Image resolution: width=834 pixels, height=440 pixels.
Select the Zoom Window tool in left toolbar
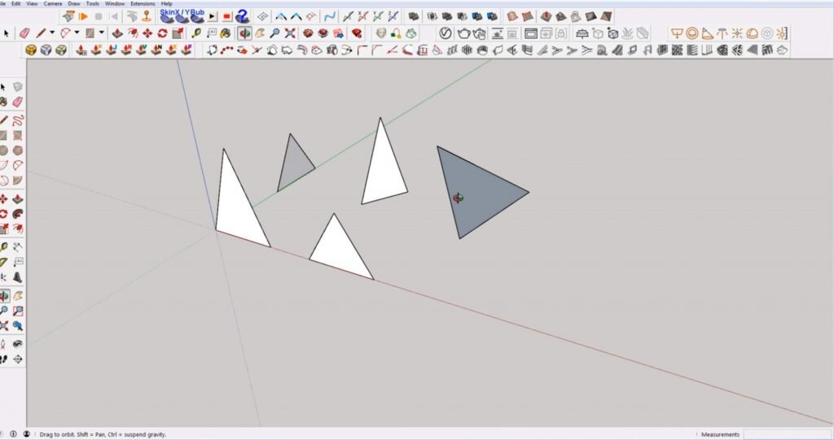click(18, 311)
